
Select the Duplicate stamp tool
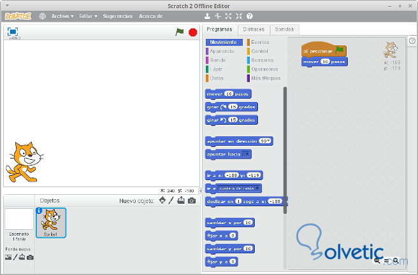click(x=207, y=17)
